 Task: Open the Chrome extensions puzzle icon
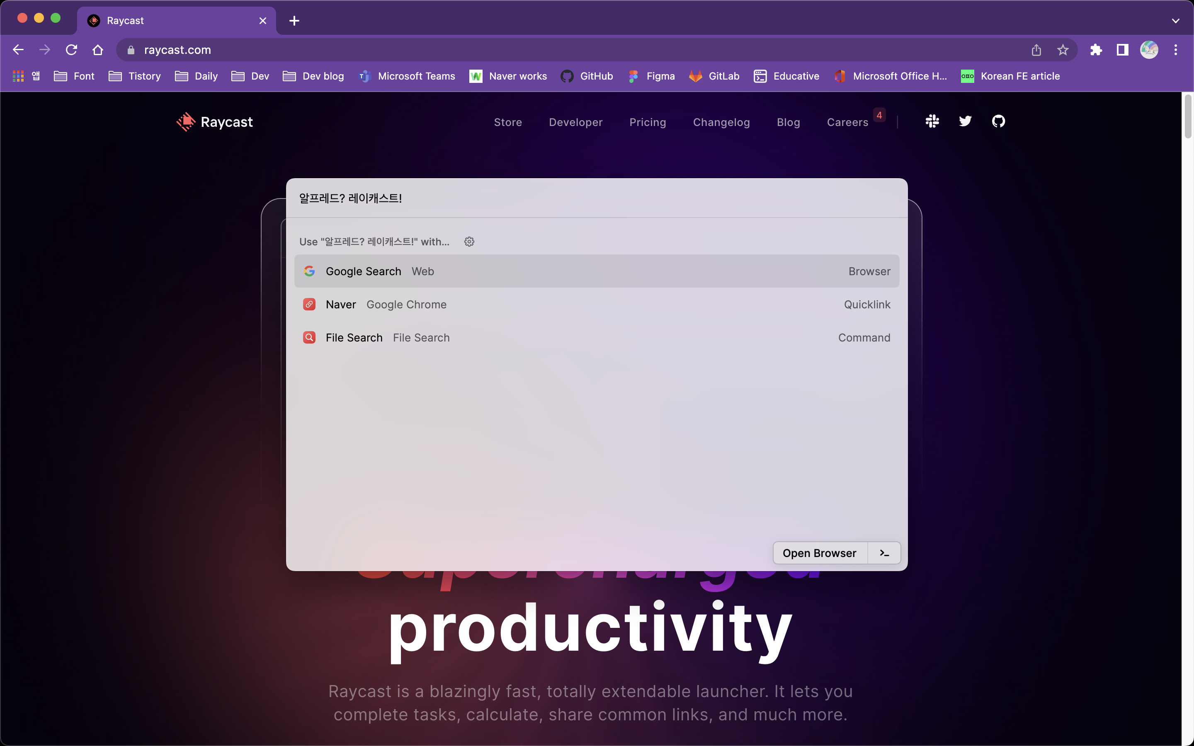(x=1096, y=50)
